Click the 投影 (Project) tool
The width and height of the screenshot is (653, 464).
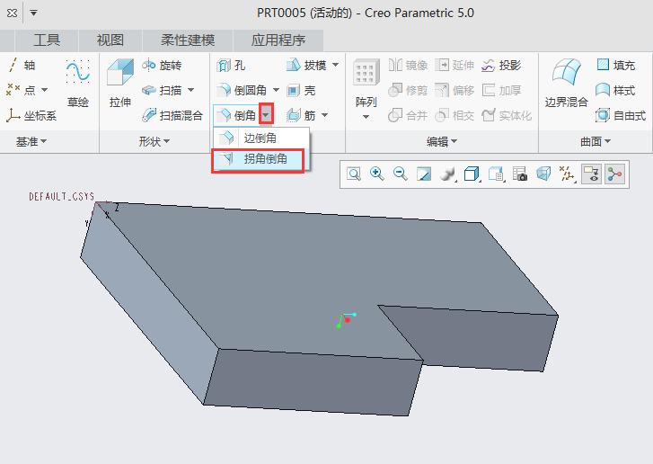[501, 65]
